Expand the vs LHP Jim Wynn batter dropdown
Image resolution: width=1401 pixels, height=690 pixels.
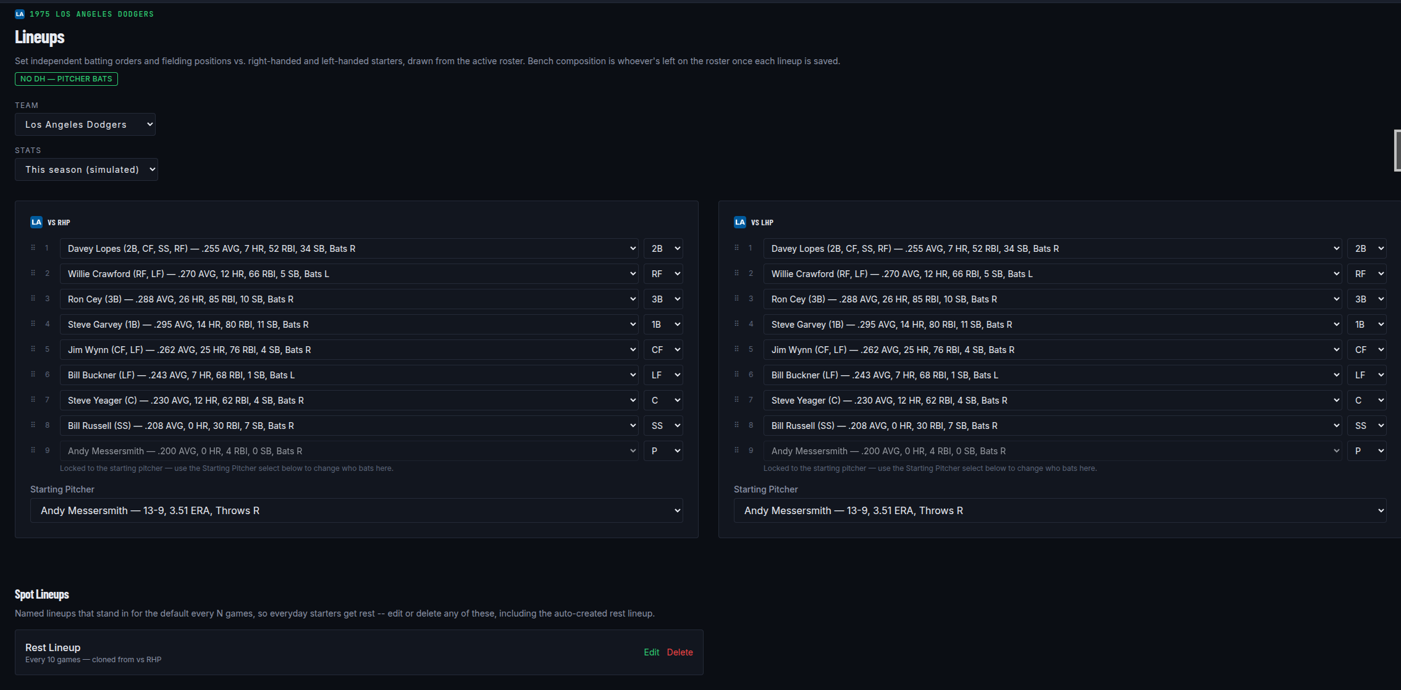(1053, 350)
